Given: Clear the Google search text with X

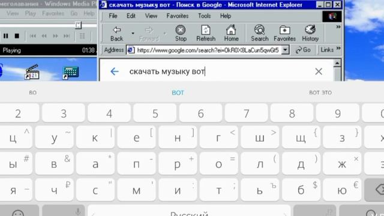Looking at the screenshot, I should 319,71.
